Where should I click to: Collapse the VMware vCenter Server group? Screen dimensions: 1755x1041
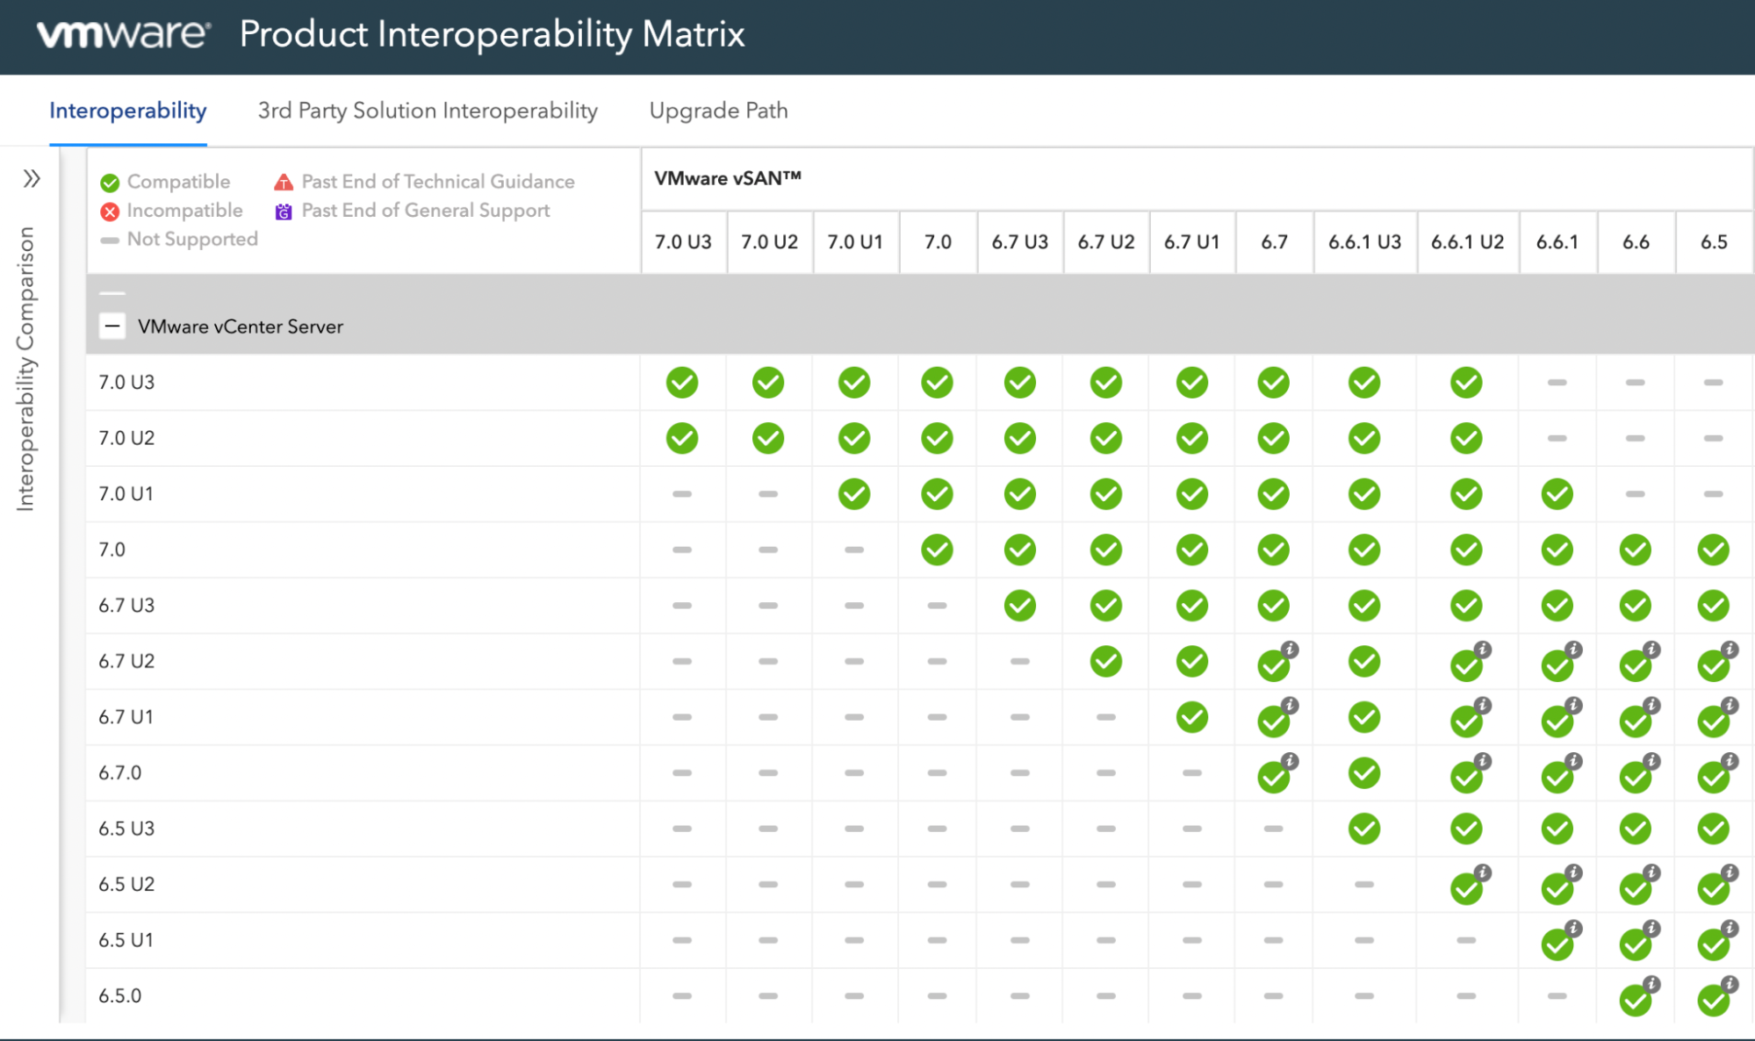click(x=112, y=327)
